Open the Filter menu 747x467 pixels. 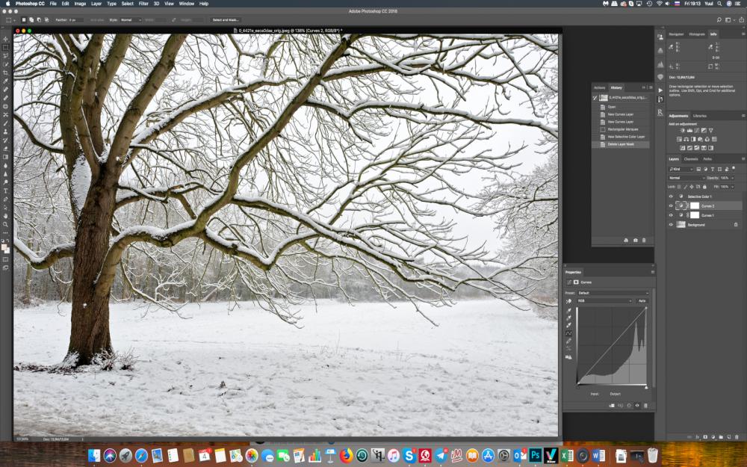coord(143,3)
